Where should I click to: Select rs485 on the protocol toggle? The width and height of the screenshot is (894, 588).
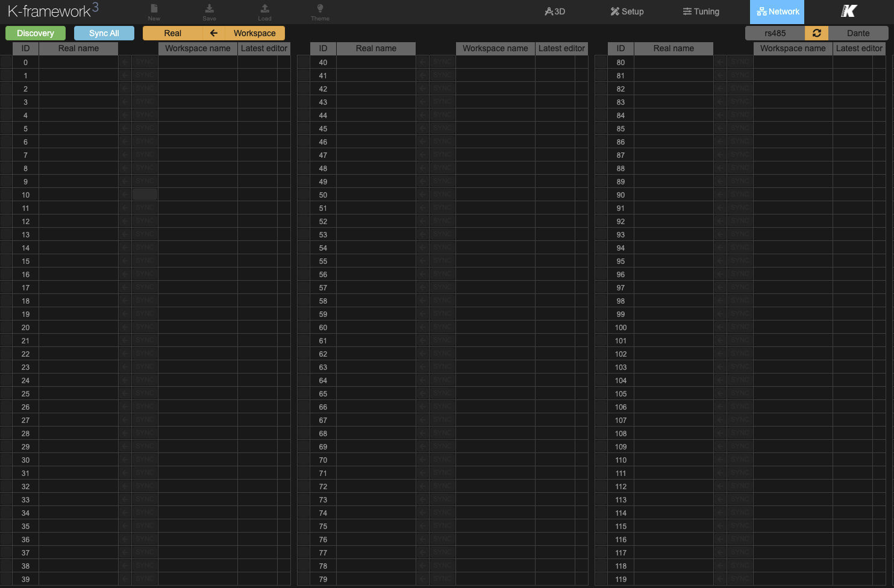776,33
